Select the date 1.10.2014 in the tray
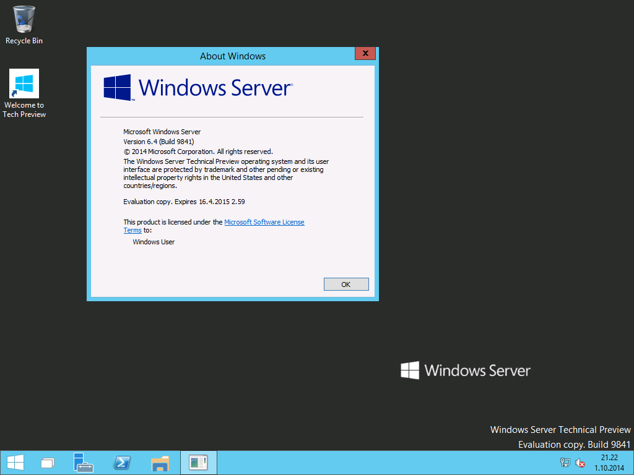634x475 pixels. [x=609, y=467]
